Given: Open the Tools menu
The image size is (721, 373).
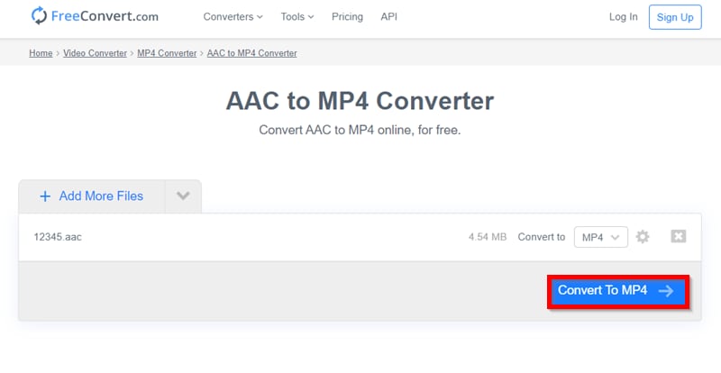Looking at the screenshot, I should pos(297,17).
